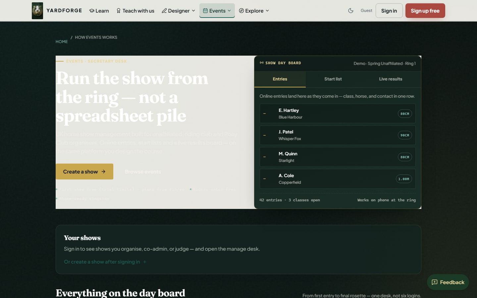Select the Entries tab
The height and width of the screenshot is (298, 477).
(x=280, y=79)
